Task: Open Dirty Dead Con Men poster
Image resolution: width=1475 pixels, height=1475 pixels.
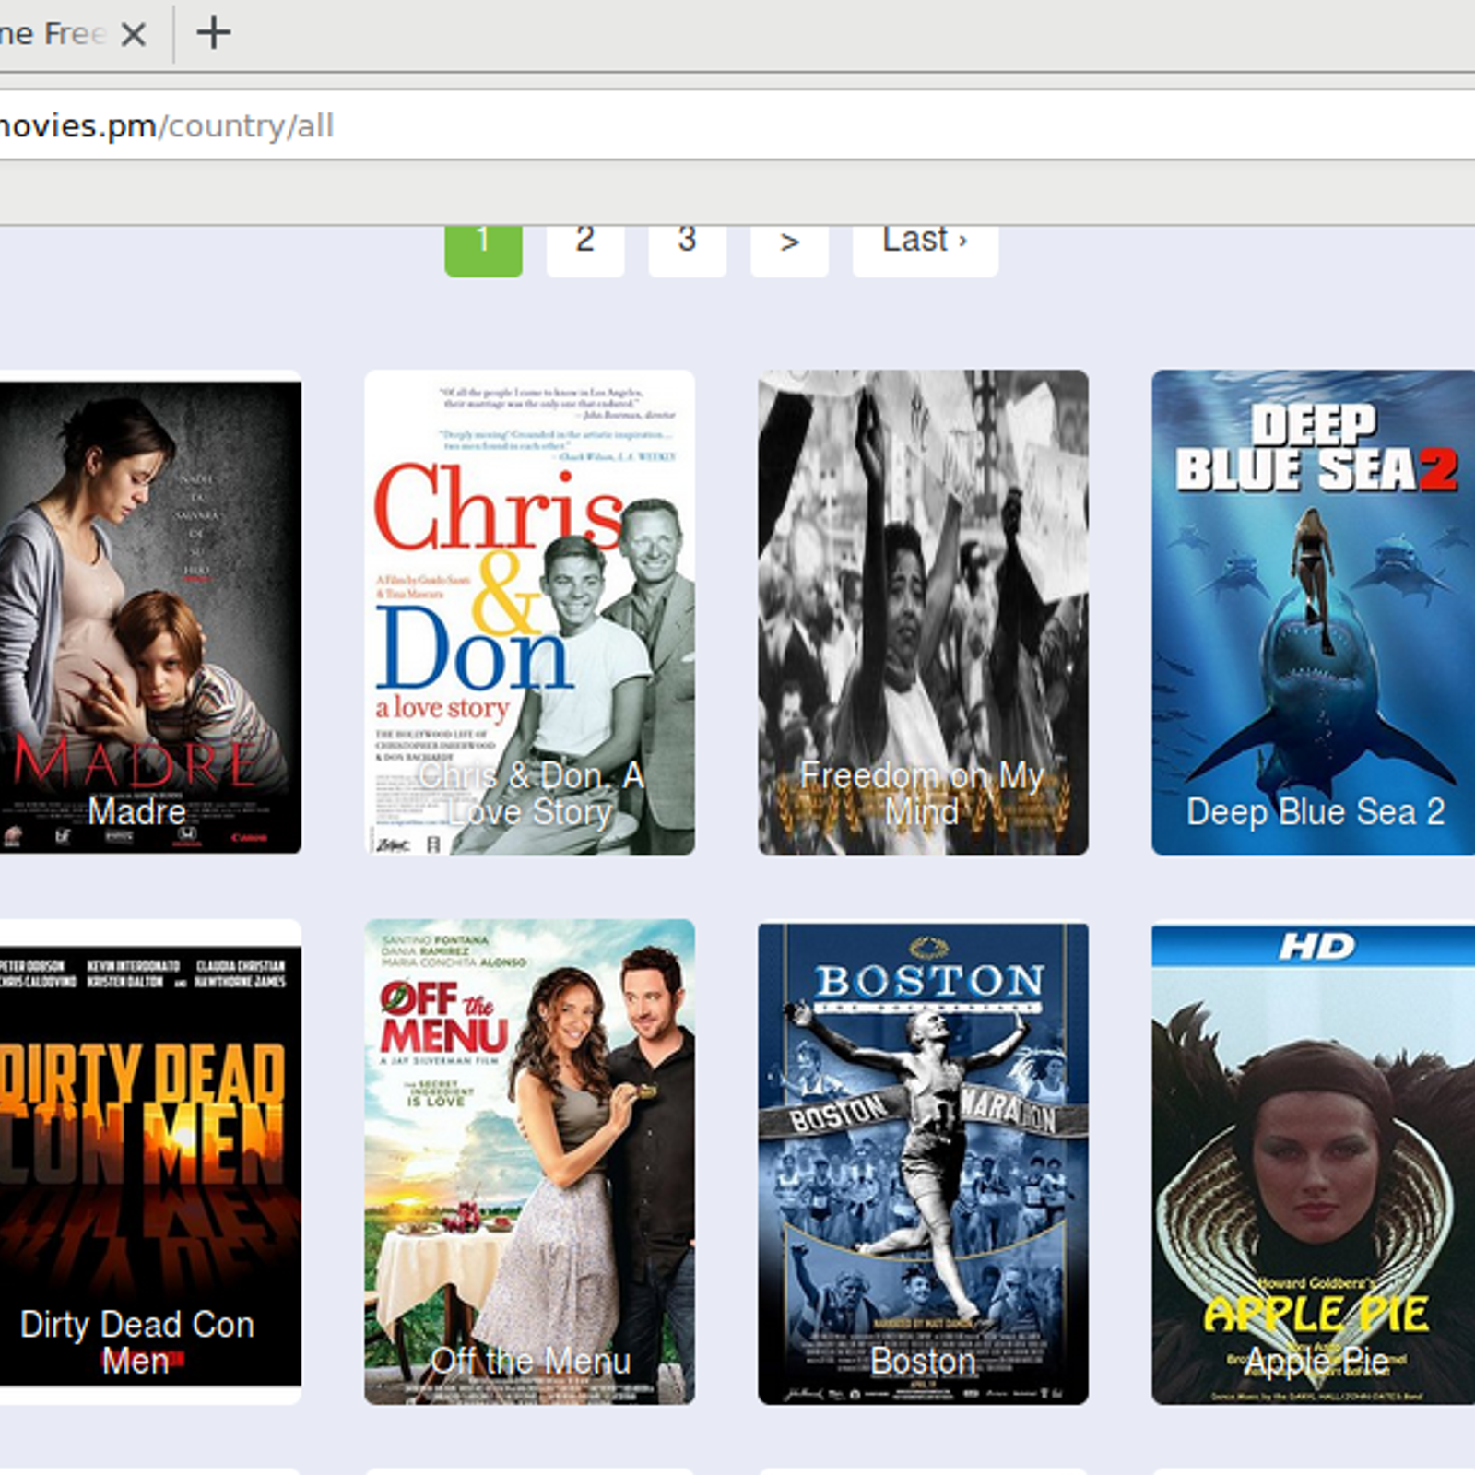Action: (150, 1162)
